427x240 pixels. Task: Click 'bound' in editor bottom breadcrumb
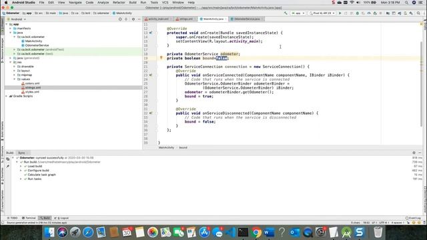pyautogui.click(x=183, y=147)
